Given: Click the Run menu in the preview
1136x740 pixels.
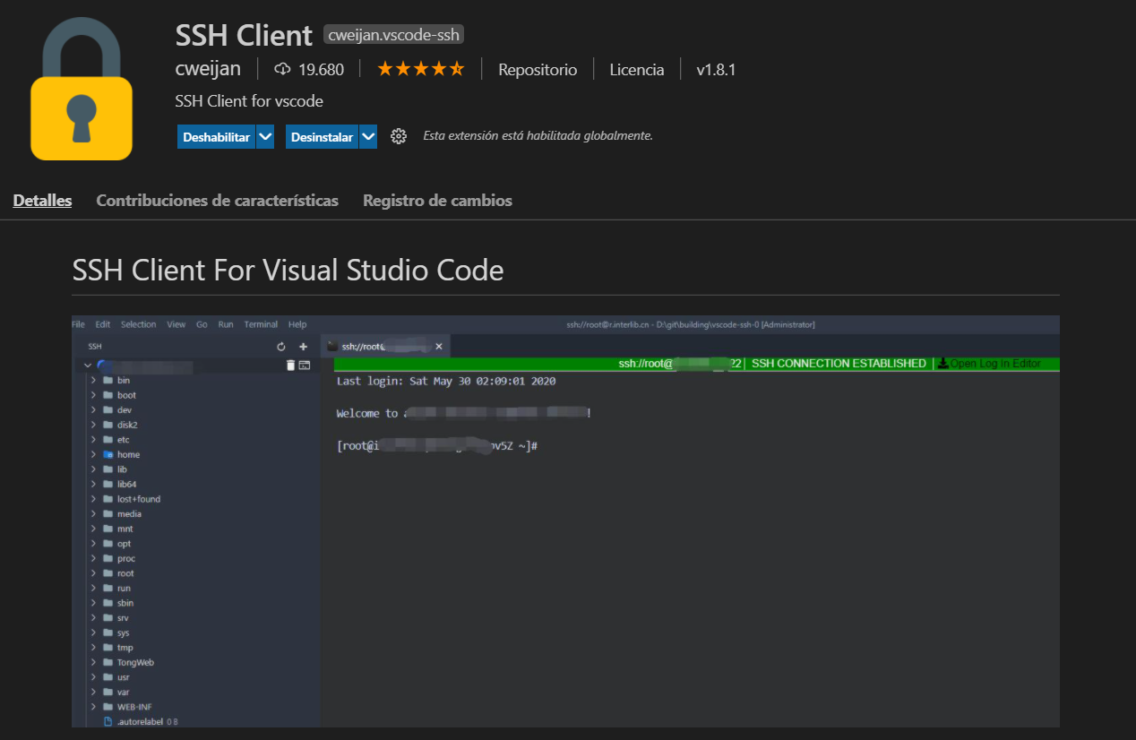Looking at the screenshot, I should pyautogui.click(x=226, y=324).
